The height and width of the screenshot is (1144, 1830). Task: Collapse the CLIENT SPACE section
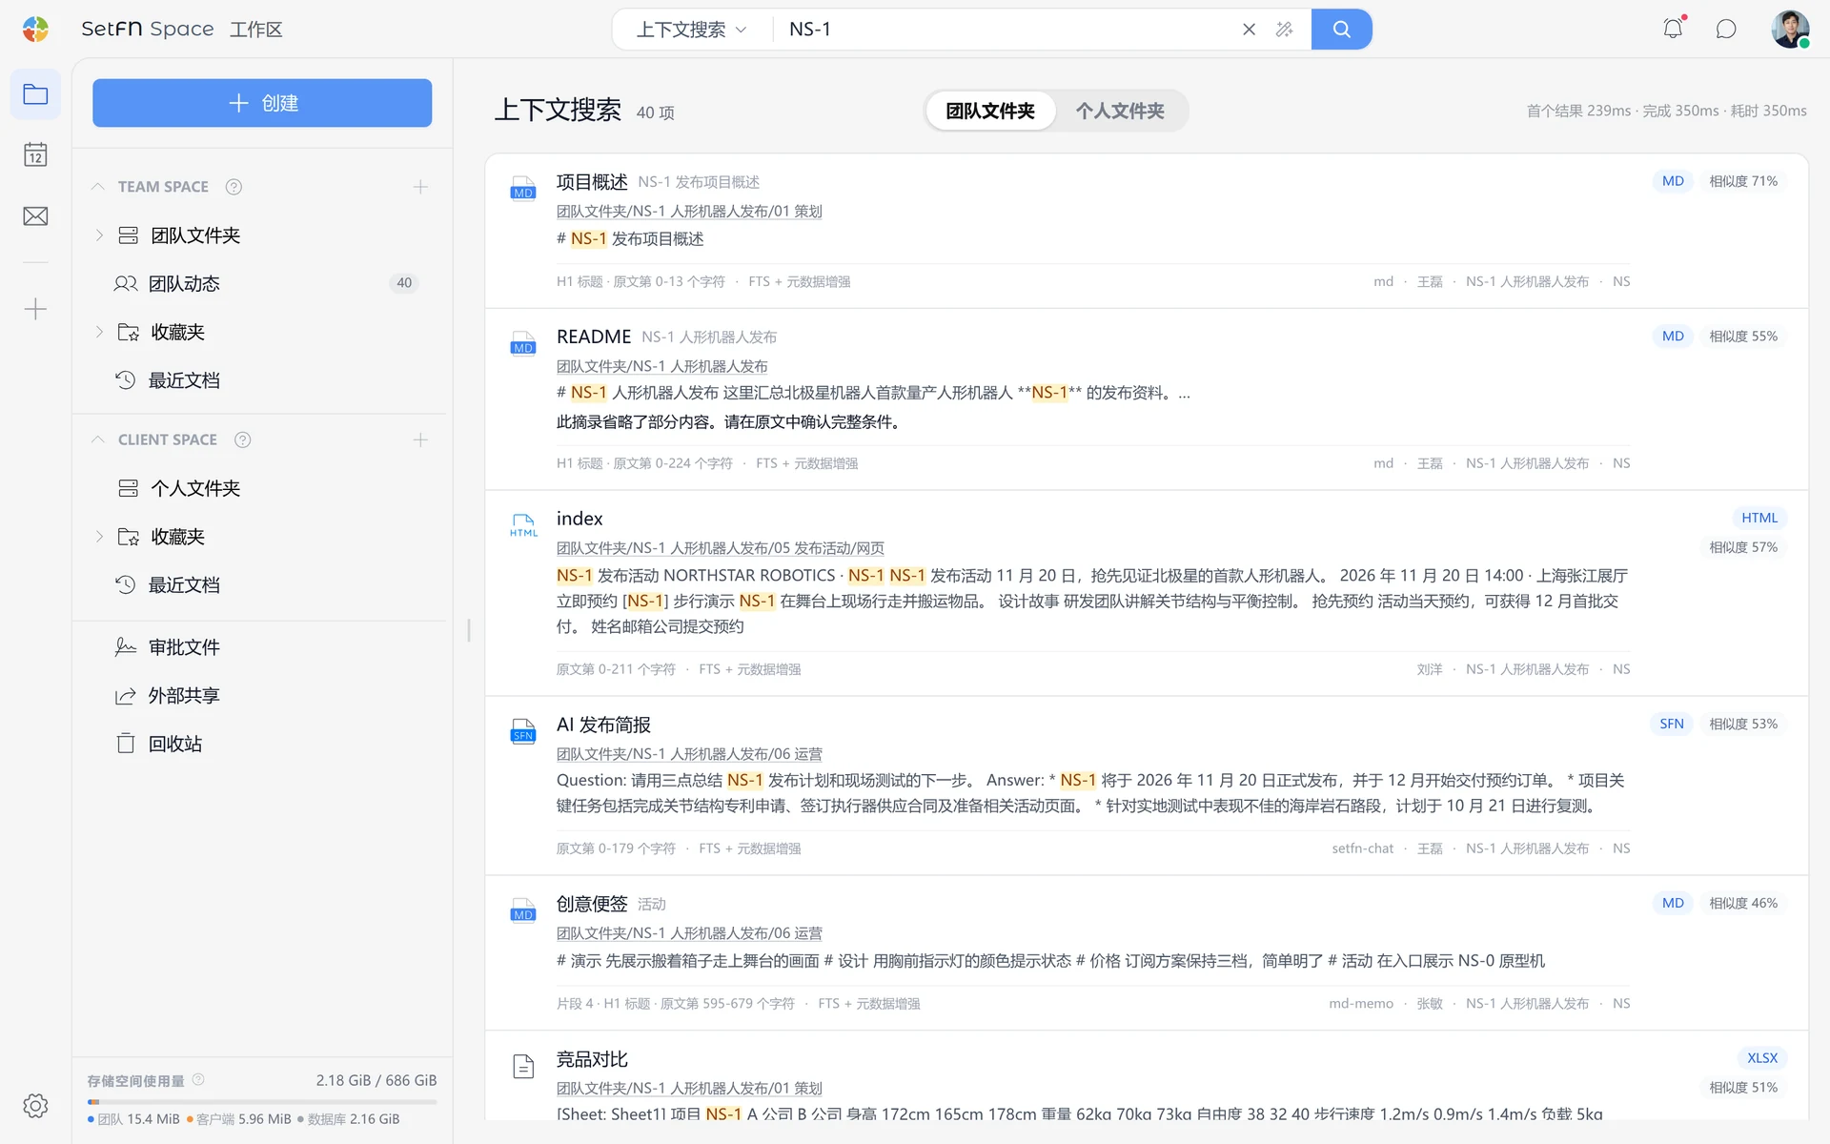tap(97, 439)
